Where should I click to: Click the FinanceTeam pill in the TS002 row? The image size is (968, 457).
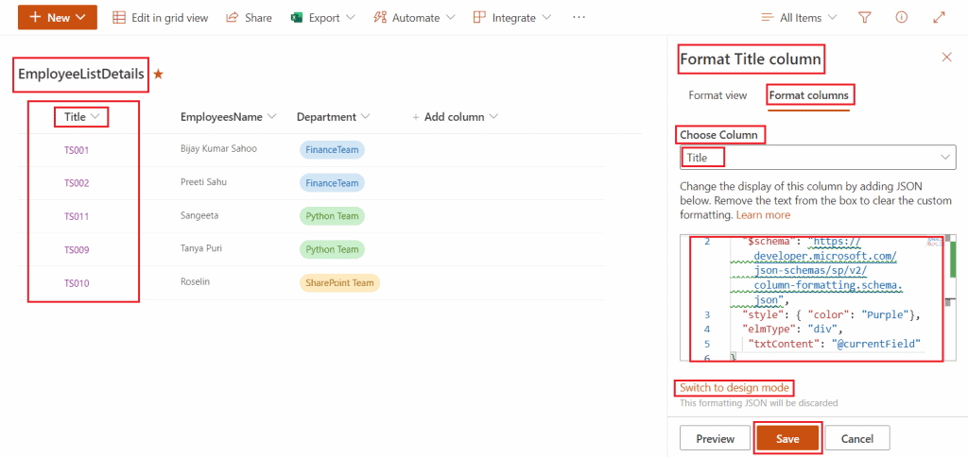[332, 183]
